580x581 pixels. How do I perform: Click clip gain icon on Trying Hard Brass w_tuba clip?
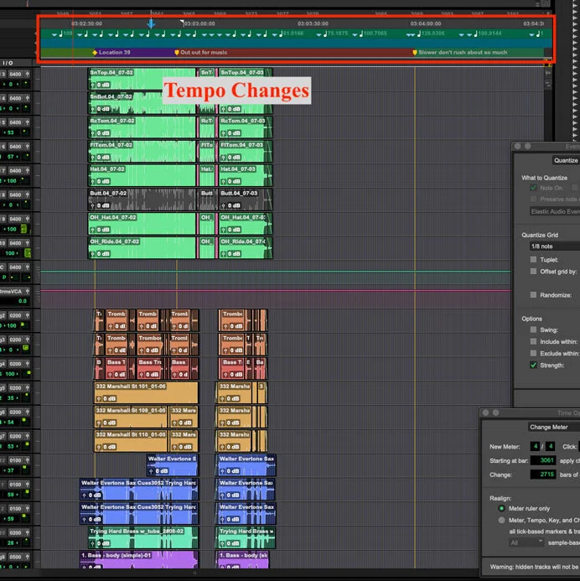(92, 543)
